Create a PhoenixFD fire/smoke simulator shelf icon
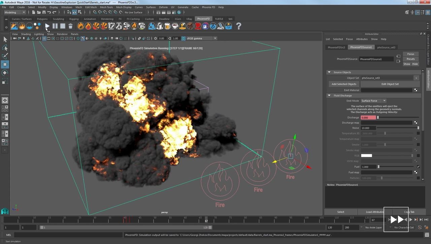The width and height of the screenshot is (431, 244). tap(22, 26)
